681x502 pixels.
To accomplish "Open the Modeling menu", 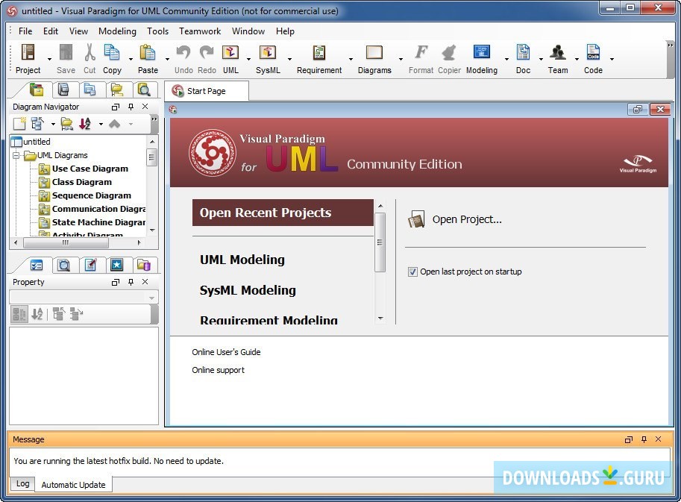I will pyautogui.click(x=117, y=31).
